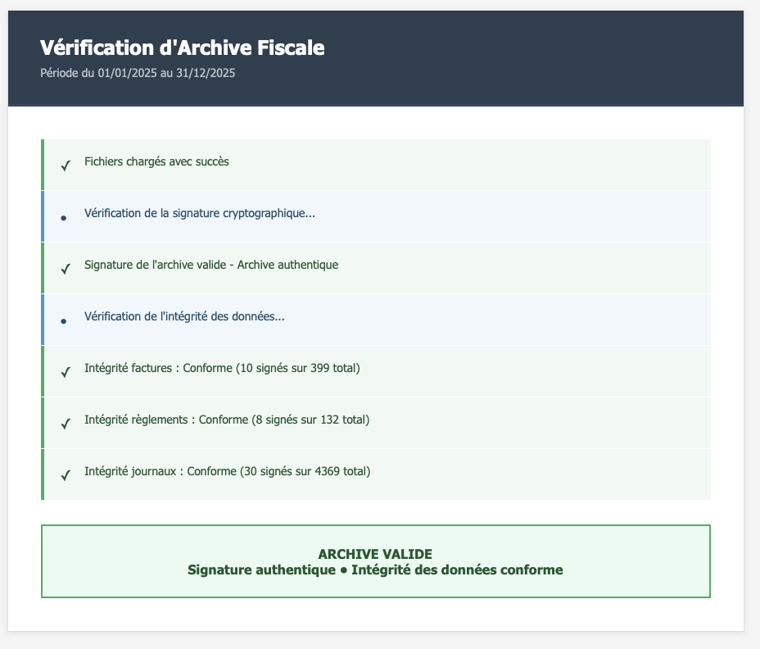Image resolution: width=760 pixels, height=649 pixels.
Task: Click Intégrité factures Conforme result line
Action: click(222, 368)
